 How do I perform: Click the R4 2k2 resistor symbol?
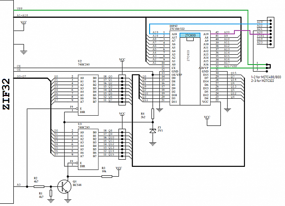[153, 114]
